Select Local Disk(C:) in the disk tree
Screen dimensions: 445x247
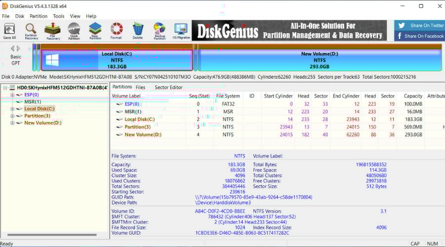tap(39, 109)
